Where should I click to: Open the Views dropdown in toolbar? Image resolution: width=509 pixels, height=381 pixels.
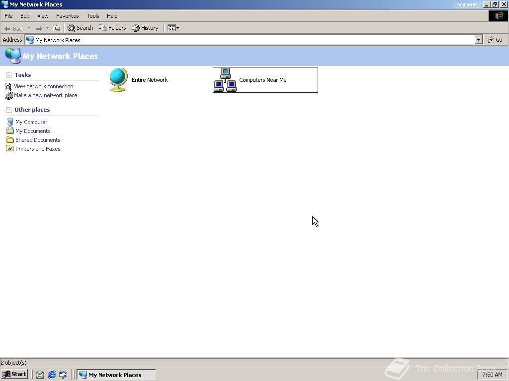coord(173,28)
